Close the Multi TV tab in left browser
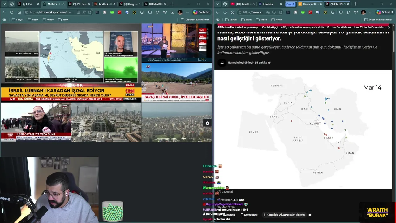Image resolution: width=396 pixels, height=223 pixels. 63,4
